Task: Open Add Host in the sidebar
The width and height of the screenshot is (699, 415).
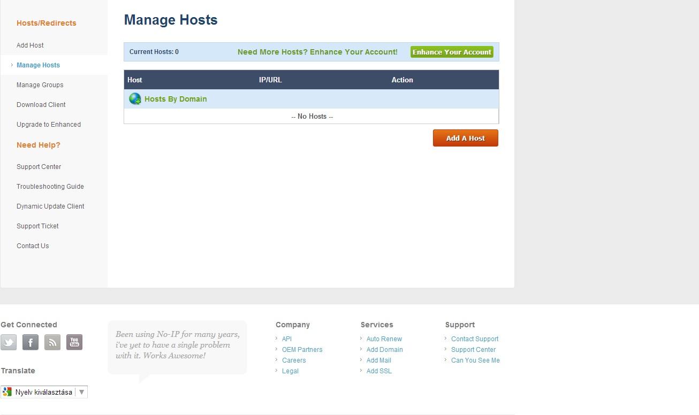Action: coord(30,45)
